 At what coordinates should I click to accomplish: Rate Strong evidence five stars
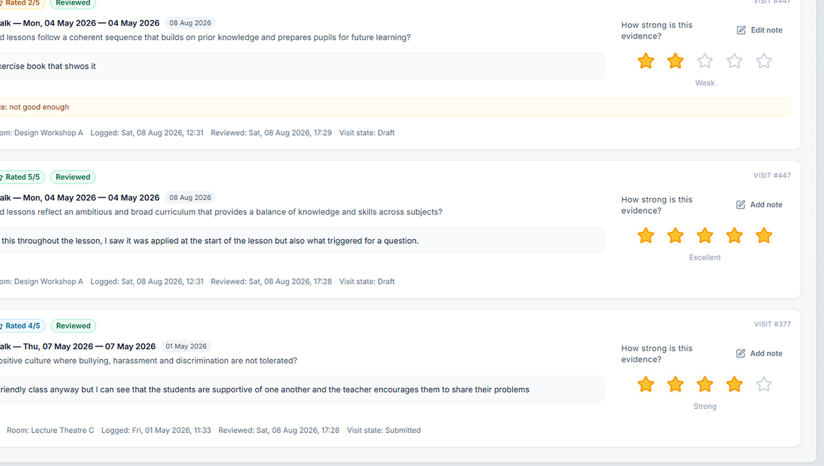[x=764, y=384]
